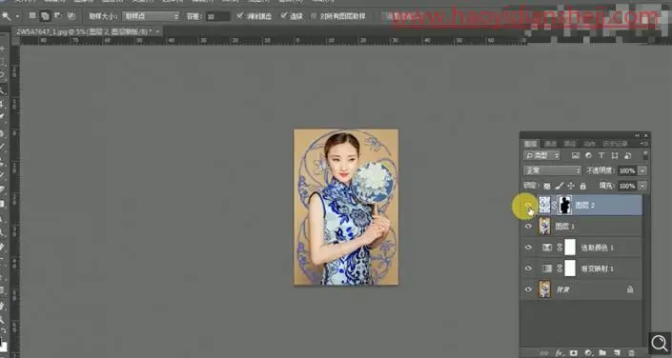This screenshot has height=358, width=672.
Task: Choose the Add to selection mode icon
Action: (x=45, y=16)
